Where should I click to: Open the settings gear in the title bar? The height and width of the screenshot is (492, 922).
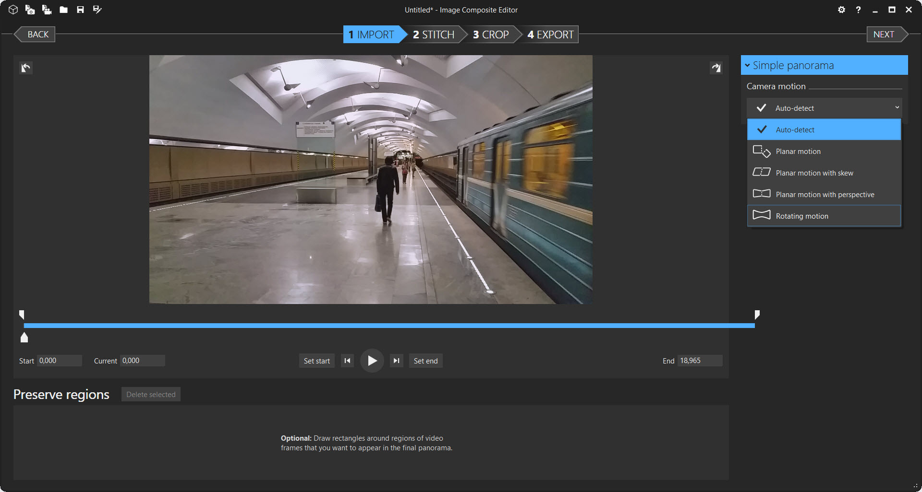point(841,10)
